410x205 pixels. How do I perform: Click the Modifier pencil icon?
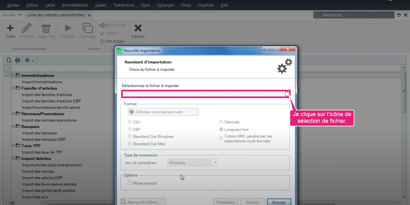click(26, 28)
